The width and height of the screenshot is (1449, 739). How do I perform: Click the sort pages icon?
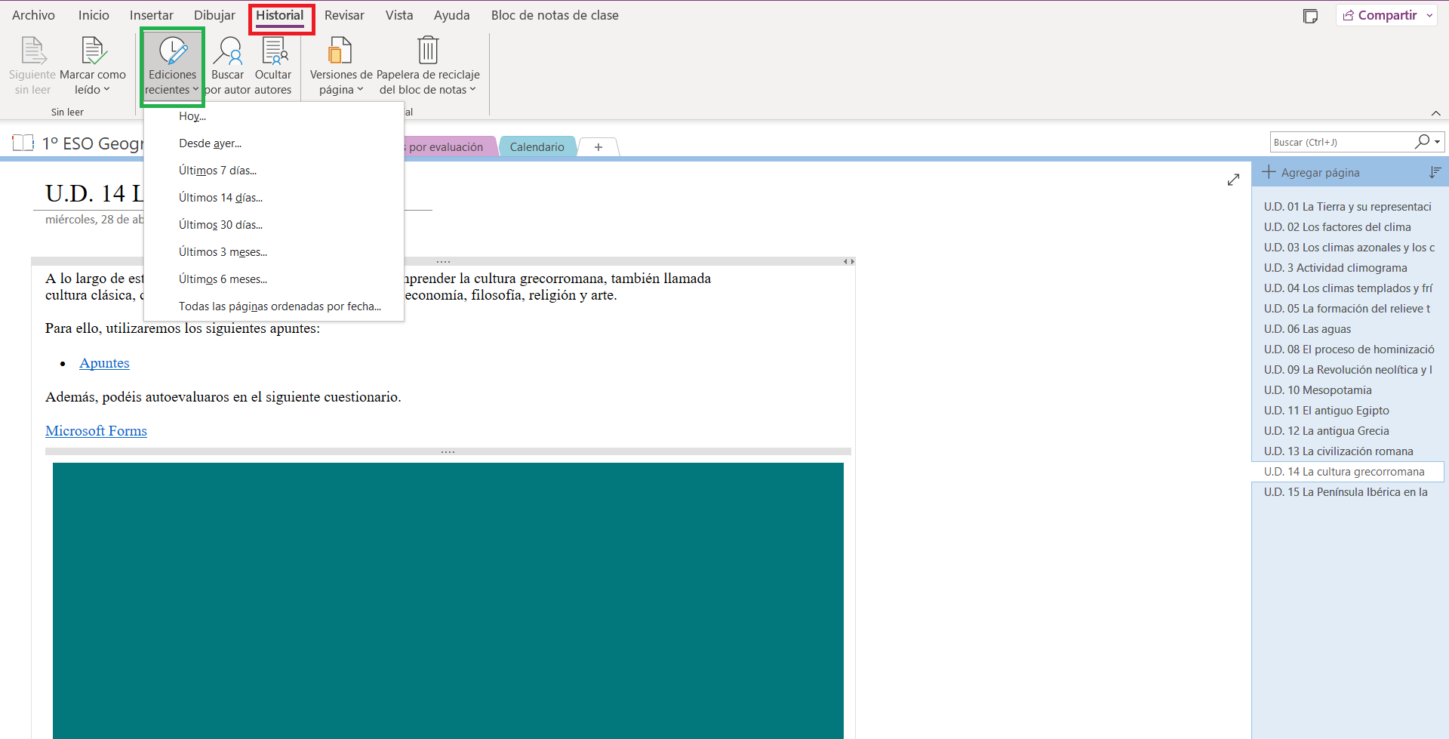click(x=1435, y=173)
